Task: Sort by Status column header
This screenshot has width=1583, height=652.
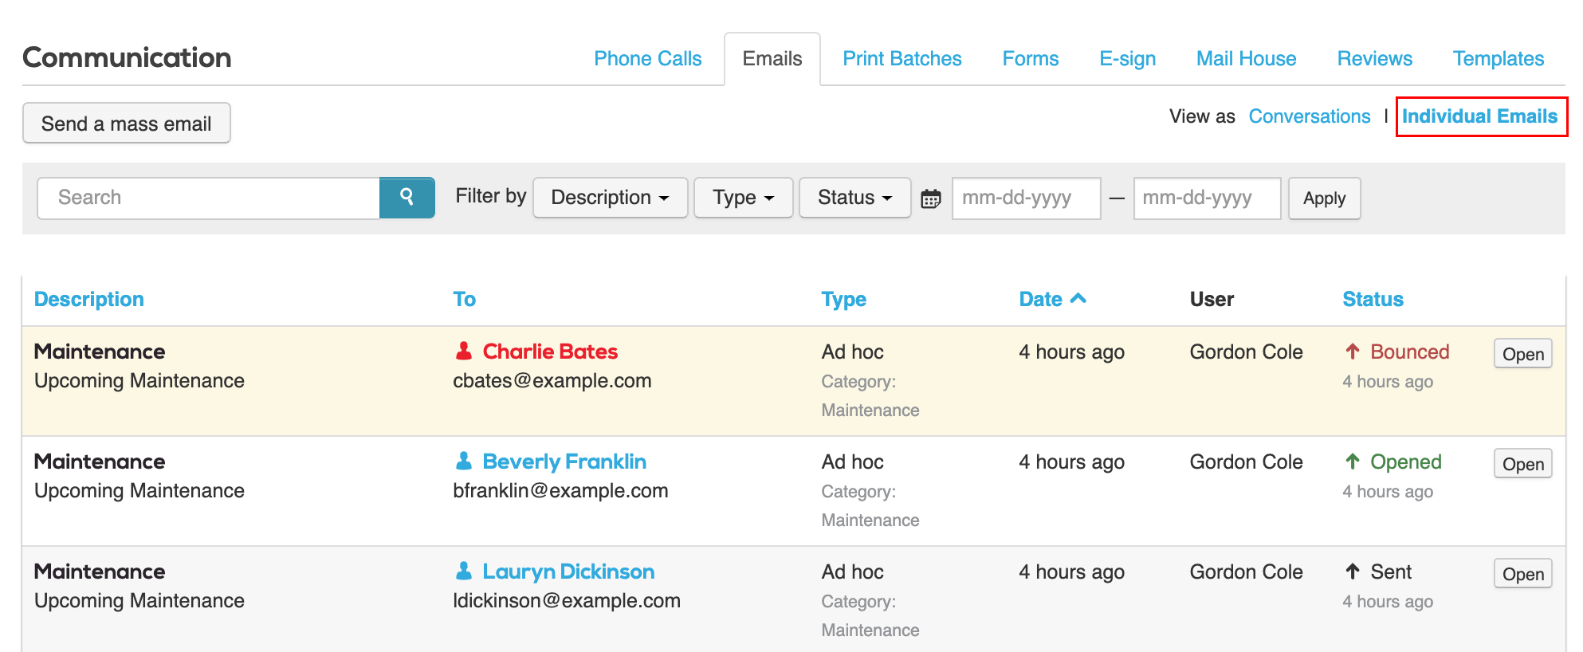Action: [1373, 299]
